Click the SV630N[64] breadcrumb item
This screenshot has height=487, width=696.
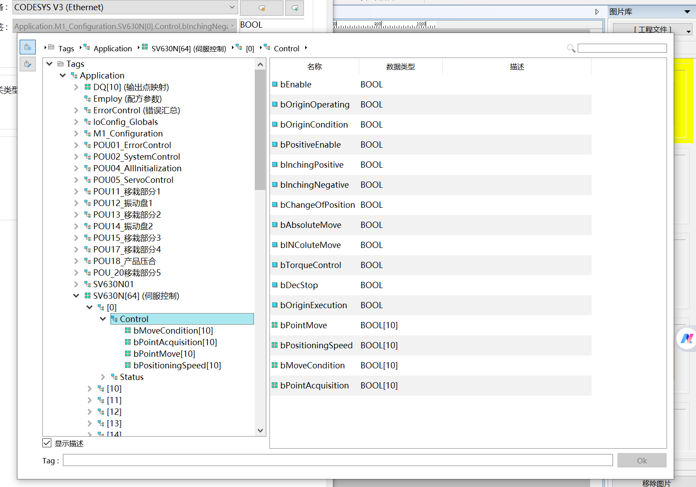189,48
